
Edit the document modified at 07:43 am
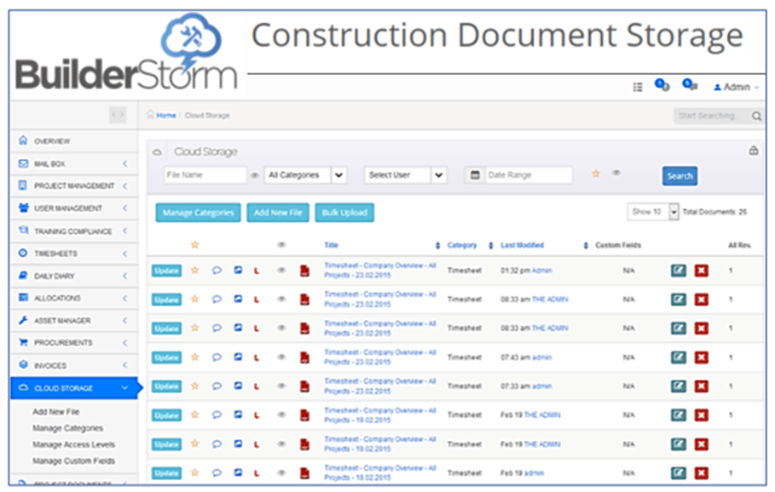[x=679, y=358]
